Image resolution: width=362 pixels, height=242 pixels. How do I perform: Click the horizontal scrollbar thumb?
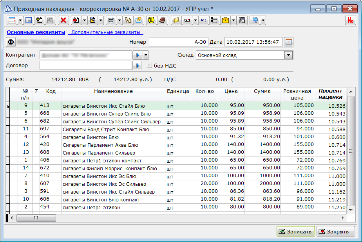(36, 218)
